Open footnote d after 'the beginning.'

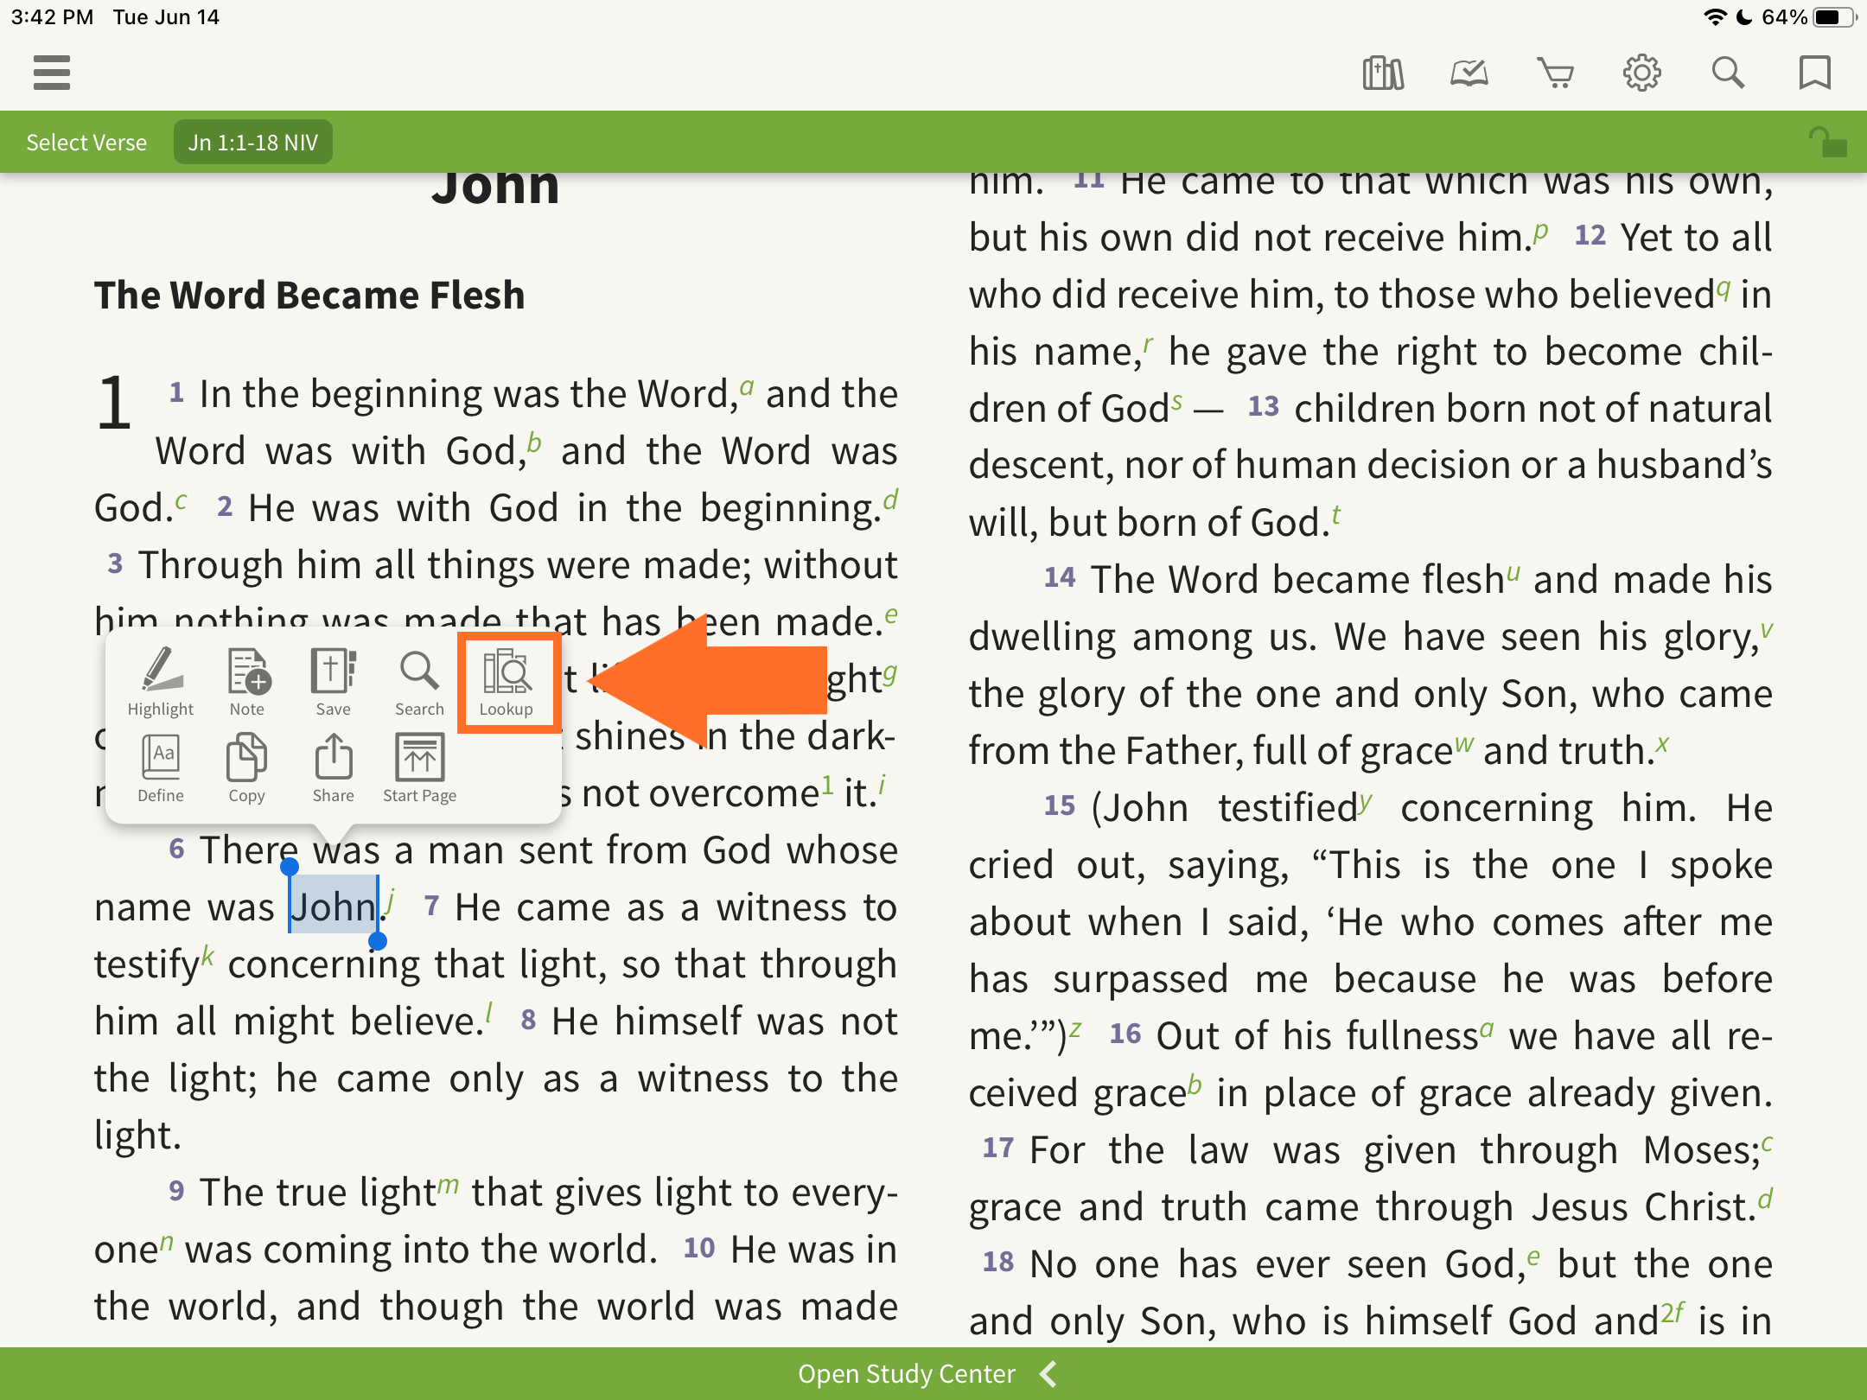890,500
